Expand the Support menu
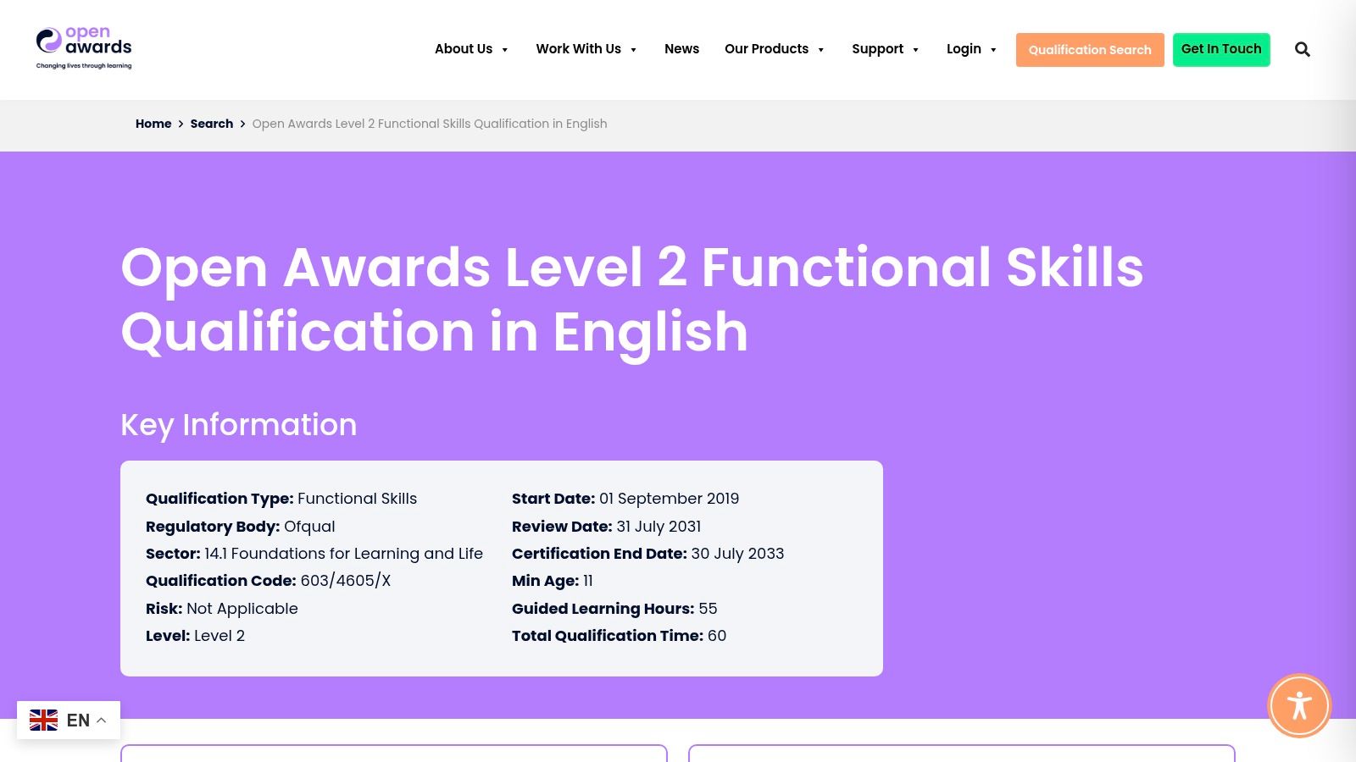Viewport: 1356px width, 762px height. 886,49
